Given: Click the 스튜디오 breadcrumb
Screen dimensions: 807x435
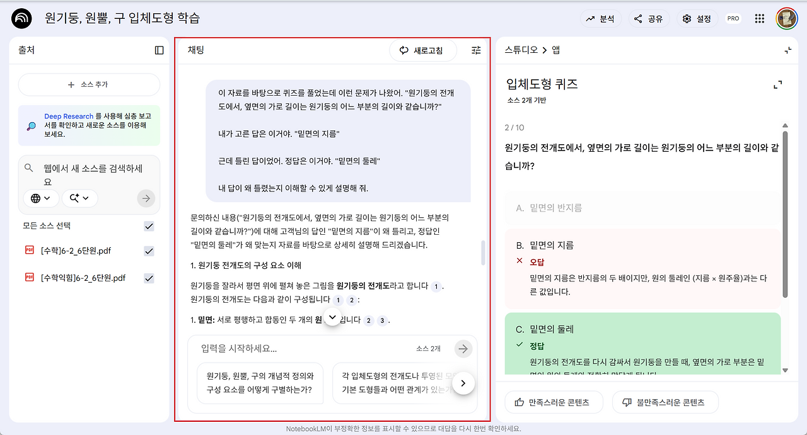Looking at the screenshot, I should pyautogui.click(x=521, y=50).
